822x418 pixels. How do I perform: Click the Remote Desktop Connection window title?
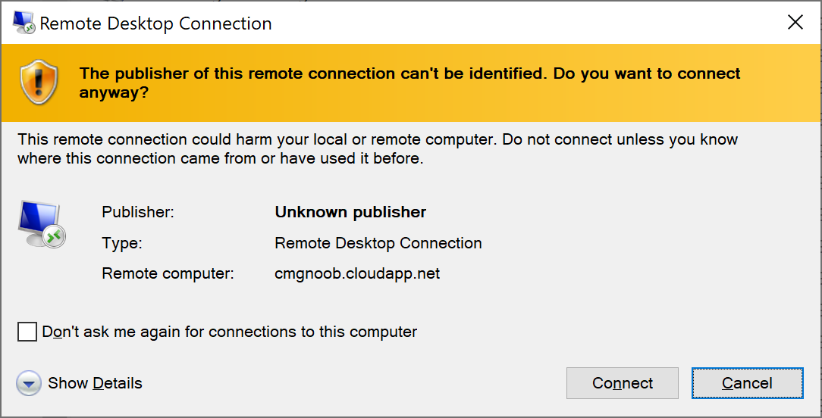(155, 23)
